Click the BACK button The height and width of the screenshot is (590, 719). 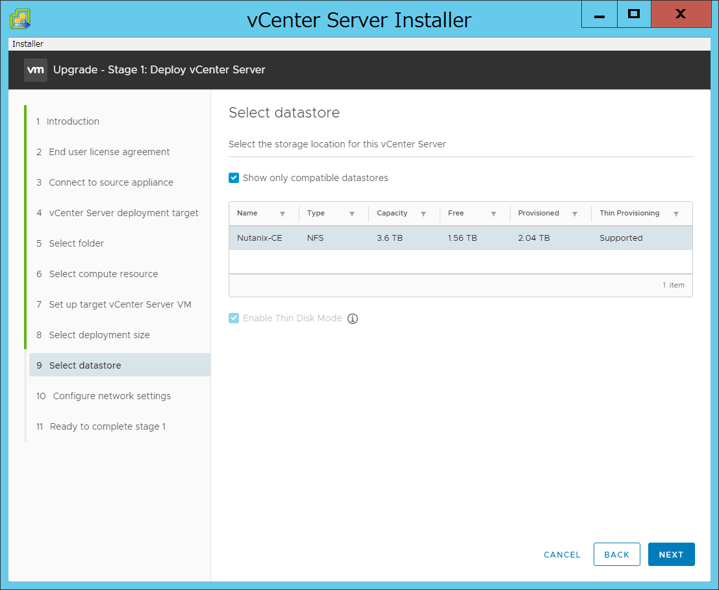coord(617,554)
